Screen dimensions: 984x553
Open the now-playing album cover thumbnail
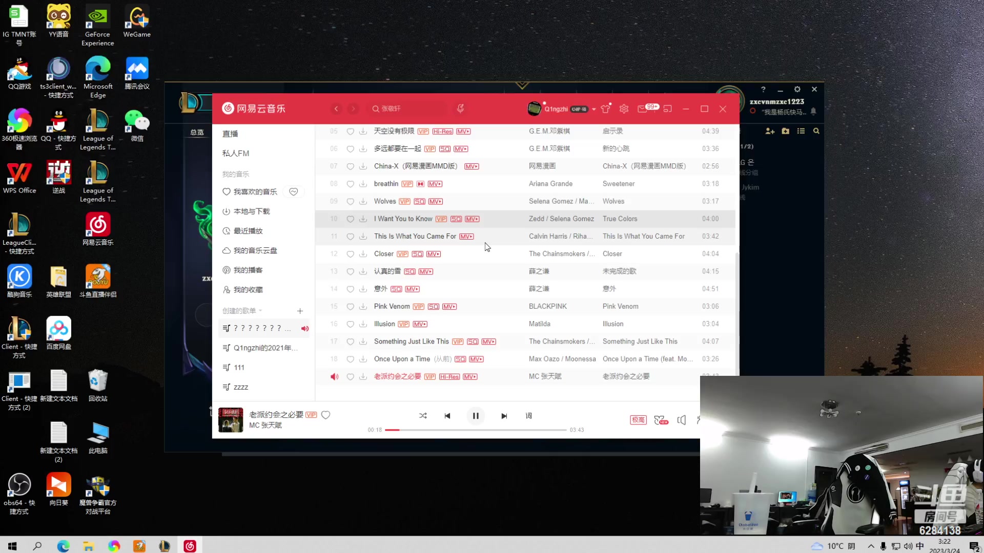click(x=231, y=420)
